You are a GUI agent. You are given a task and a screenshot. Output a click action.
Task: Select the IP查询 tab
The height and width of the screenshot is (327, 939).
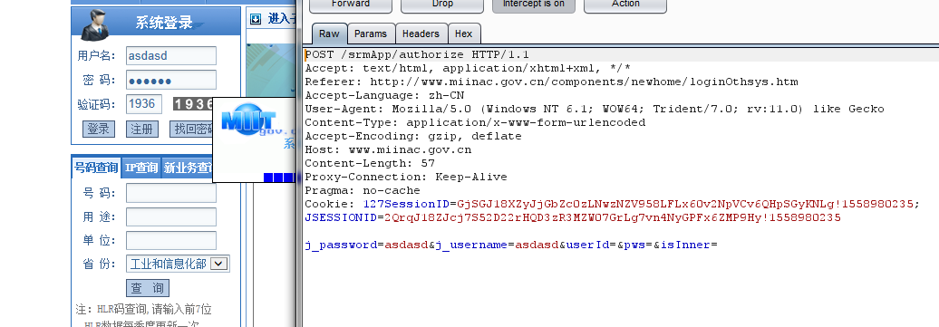(140, 168)
